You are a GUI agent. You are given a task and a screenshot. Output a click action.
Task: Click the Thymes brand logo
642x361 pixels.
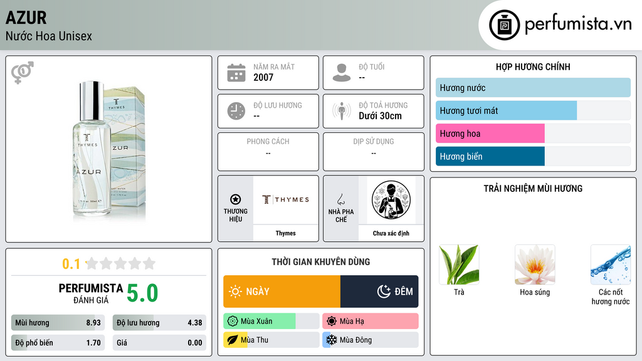point(285,199)
